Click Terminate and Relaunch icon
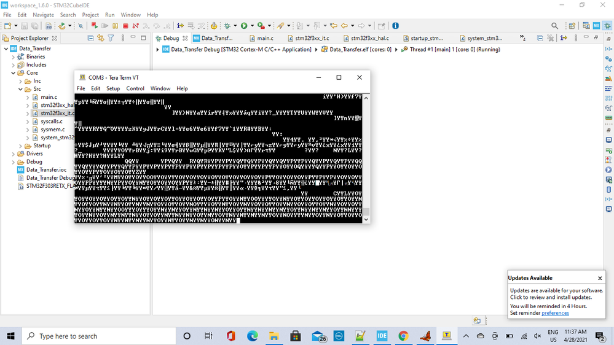This screenshot has width=614, height=345. point(95,26)
